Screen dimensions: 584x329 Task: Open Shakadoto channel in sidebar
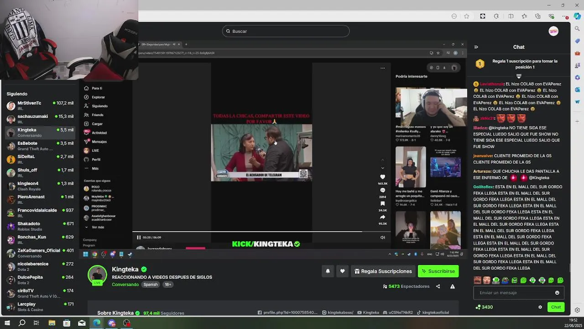40,226
